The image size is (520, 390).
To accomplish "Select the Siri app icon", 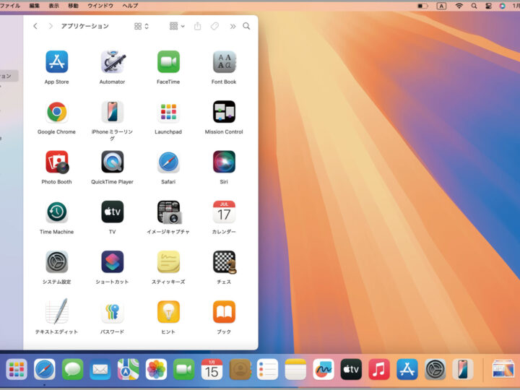I will pos(224,162).
